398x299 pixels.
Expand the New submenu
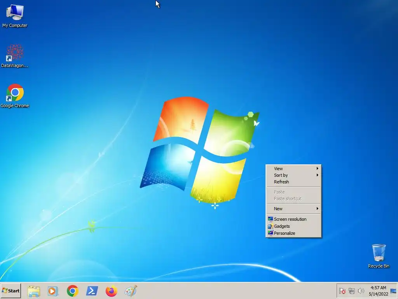coord(293,209)
